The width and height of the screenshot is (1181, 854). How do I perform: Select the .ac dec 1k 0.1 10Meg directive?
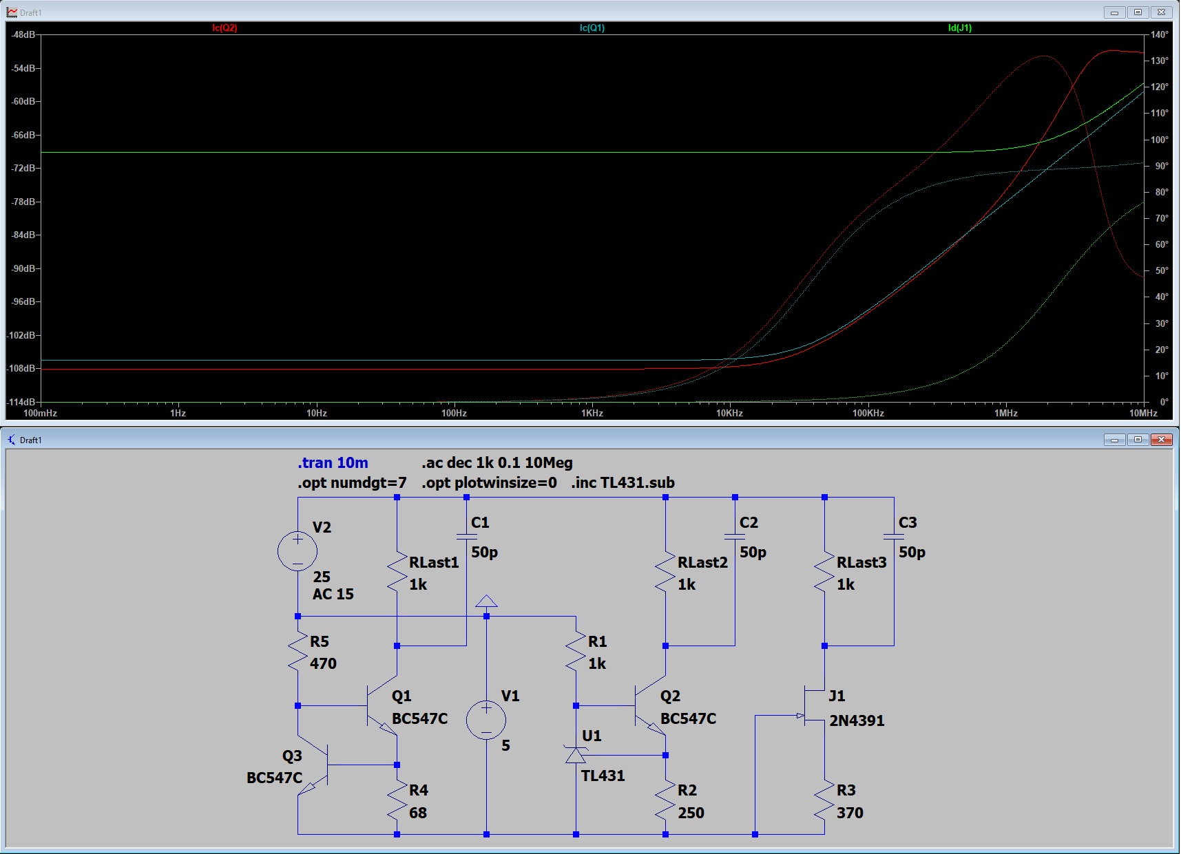click(497, 463)
